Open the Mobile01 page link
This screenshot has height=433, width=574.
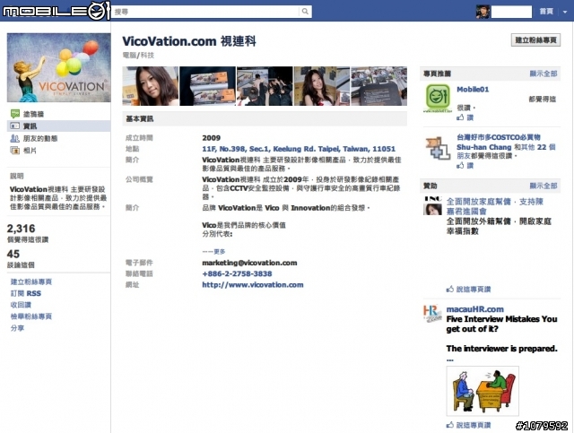click(473, 90)
